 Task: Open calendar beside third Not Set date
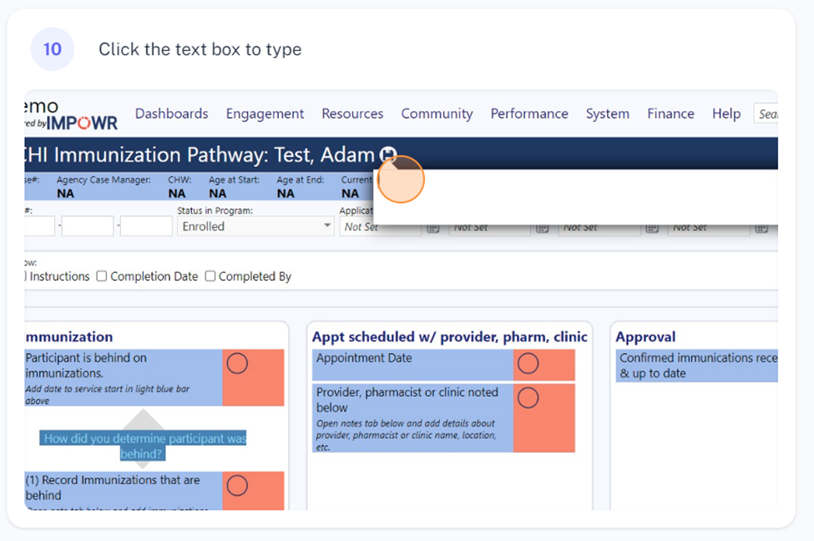point(652,228)
